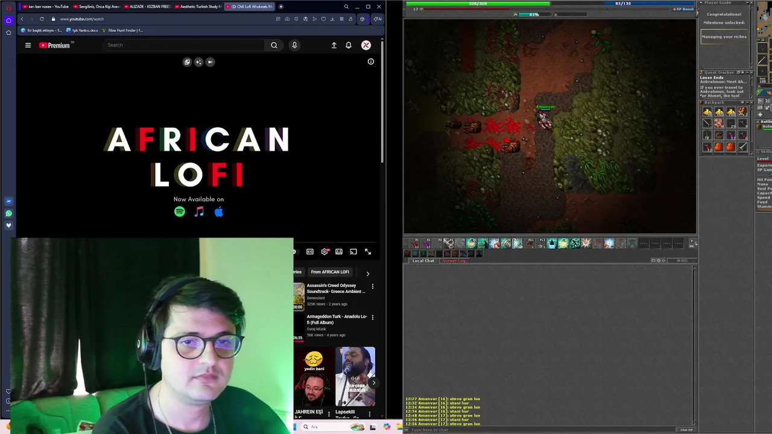This screenshot has height=434, width=772.
Task: Click the XP Boost button in Tibia
Action: click(x=683, y=10)
